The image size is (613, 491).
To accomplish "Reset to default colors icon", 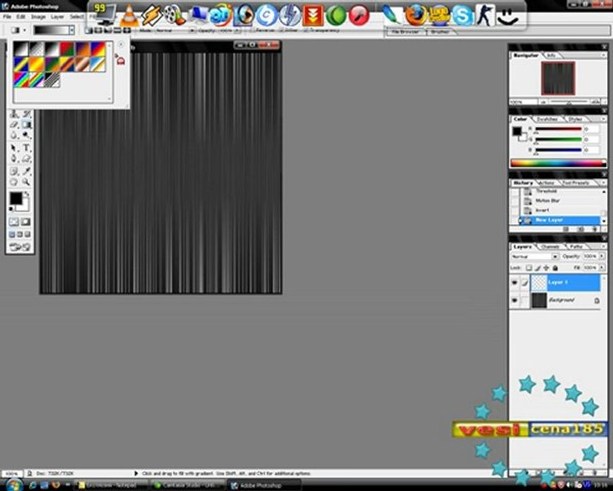I will tap(12, 209).
